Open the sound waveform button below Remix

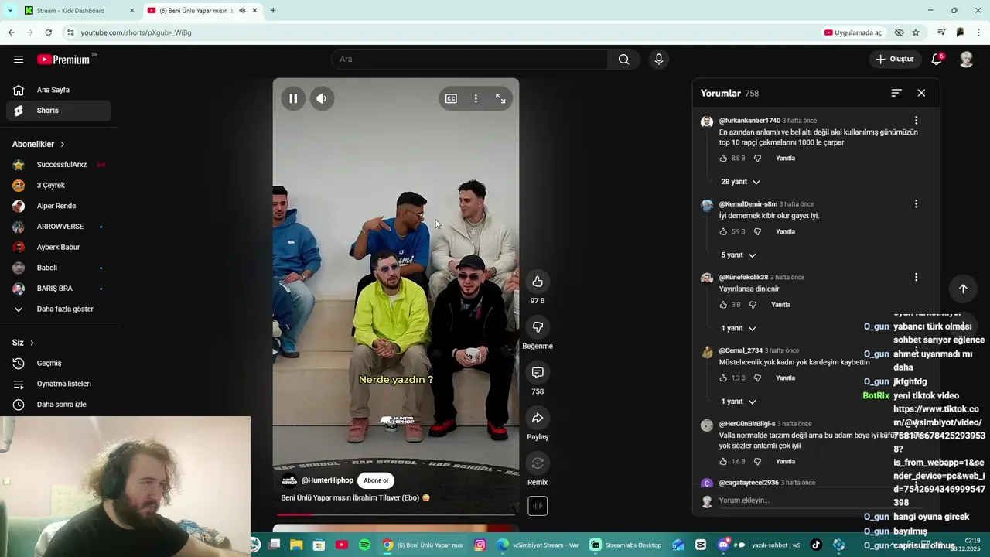pyautogui.click(x=538, y=506)
